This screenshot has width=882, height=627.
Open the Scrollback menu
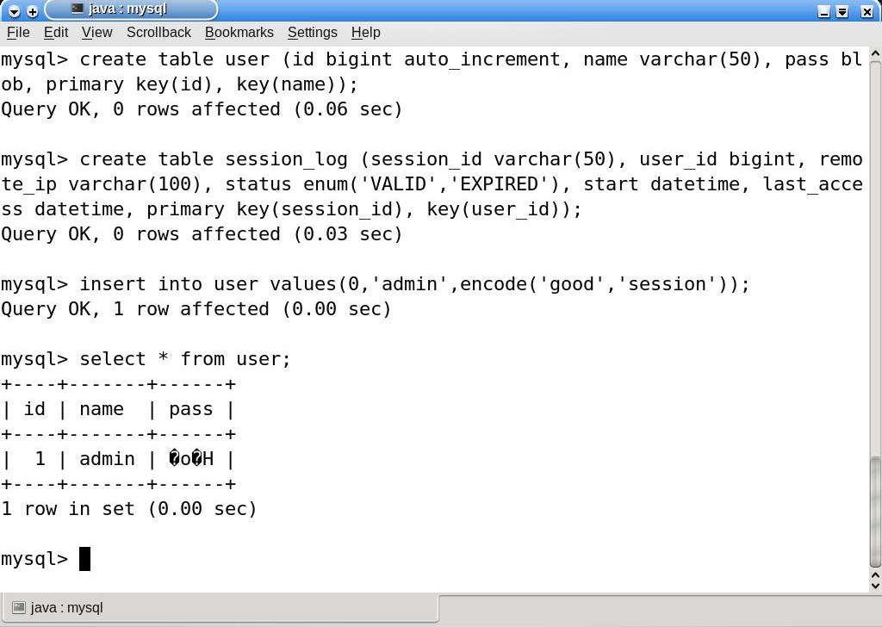158,33
